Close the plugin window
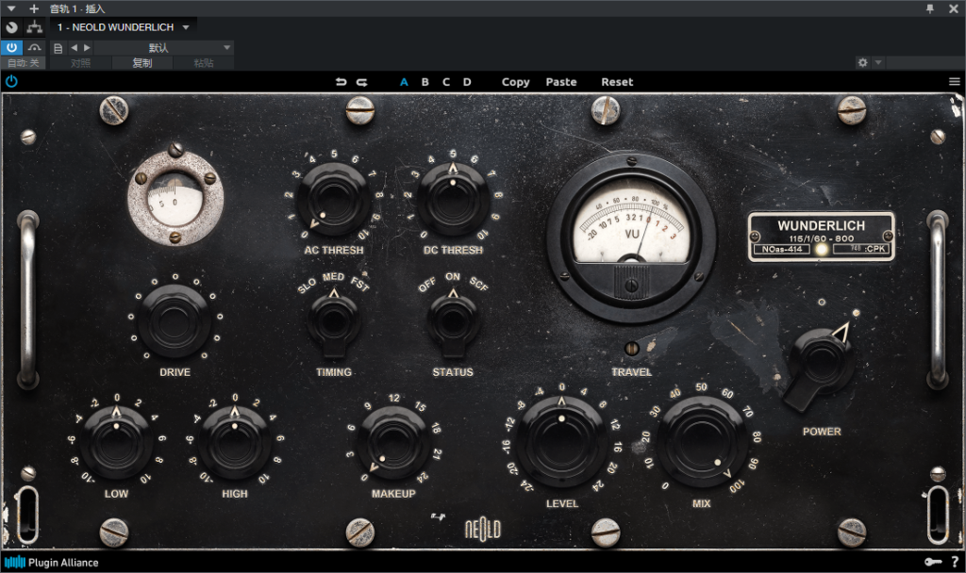The width and height of the screenshot is (966, 573). [954, 8]
